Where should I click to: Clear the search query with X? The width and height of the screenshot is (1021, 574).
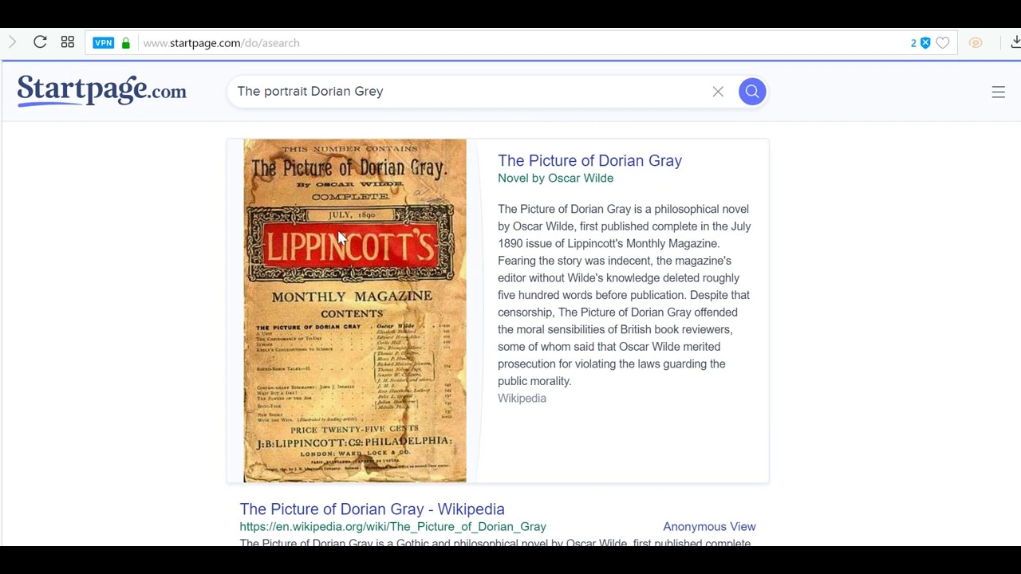pos(718,92)
